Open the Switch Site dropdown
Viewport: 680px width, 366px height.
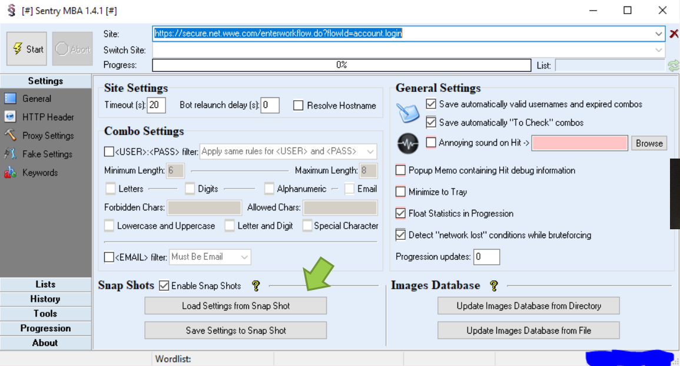(x=659, y=50)
